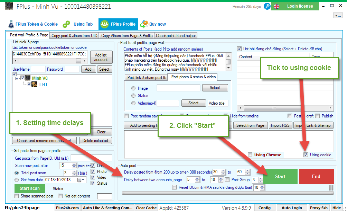The width and height of the screenshot is (347, 212).
Task: Open the Copy post & album from UID tab
Action: (74, 36)
